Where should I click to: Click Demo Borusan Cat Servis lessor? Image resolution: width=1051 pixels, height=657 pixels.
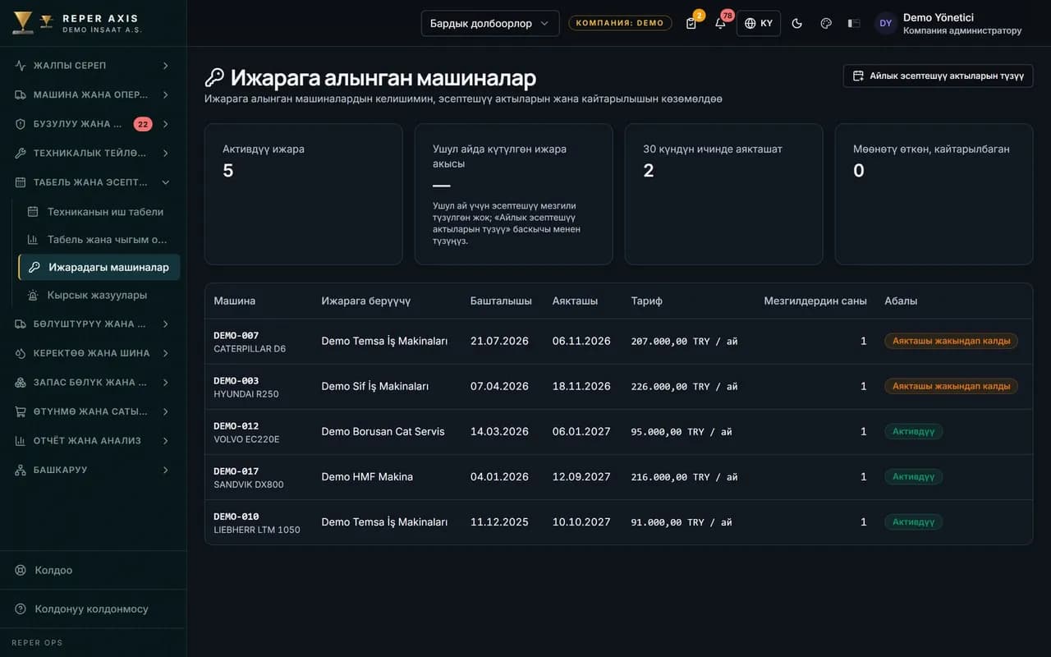pos(383,431)
